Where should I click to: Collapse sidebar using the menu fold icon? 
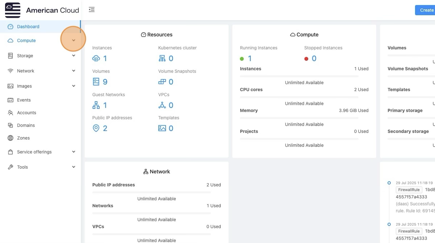point(92,10)
